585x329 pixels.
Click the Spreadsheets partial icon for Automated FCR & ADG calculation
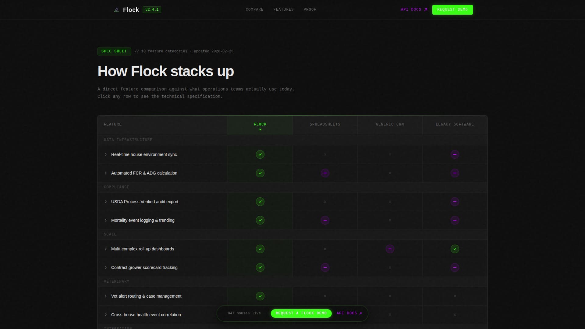pyautogui.click(x=325, y=173)
